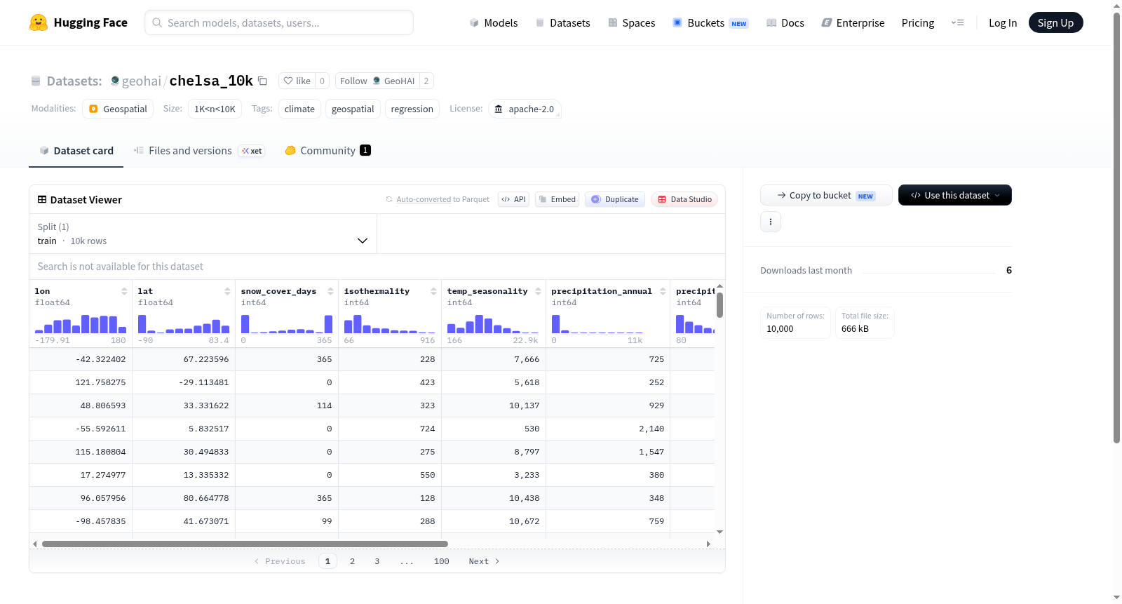Sort by temp_seasonality column

[x=538, y=291]
